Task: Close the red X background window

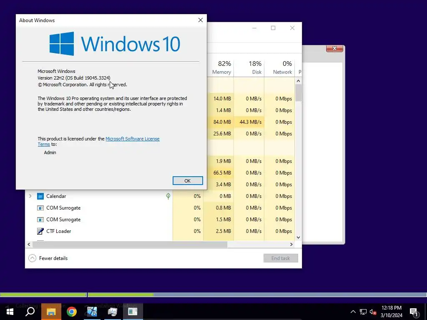Action: (334, 48)
